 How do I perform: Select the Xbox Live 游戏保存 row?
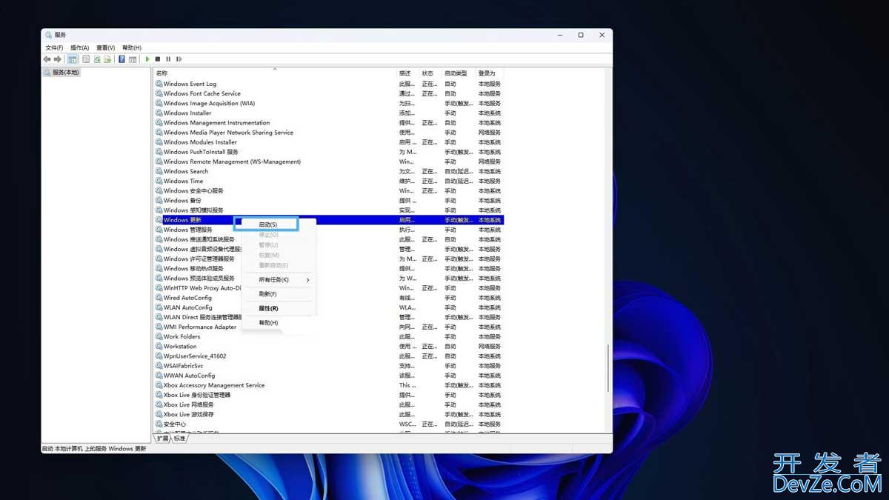pyautogui.click(x=329, y=414)
